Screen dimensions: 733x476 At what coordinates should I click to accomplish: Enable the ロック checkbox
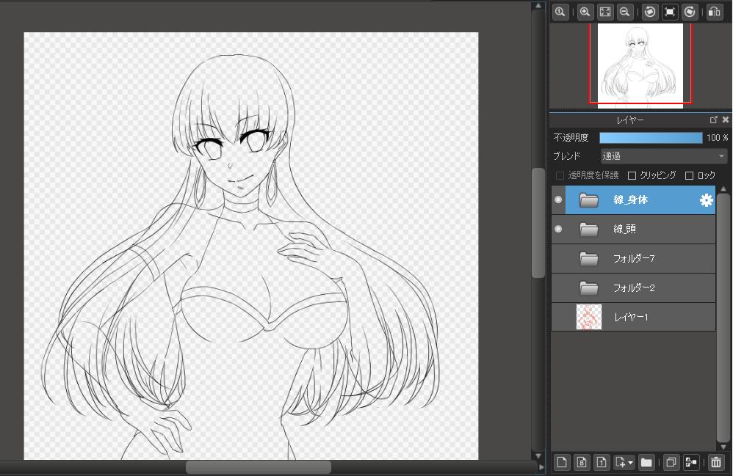(689, 176)
